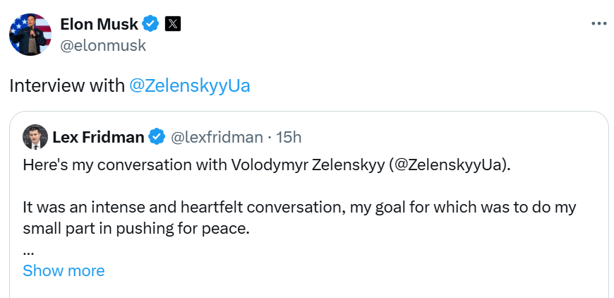Click the X affiliation badge next to Elon Musk

(x=173, y=24)
